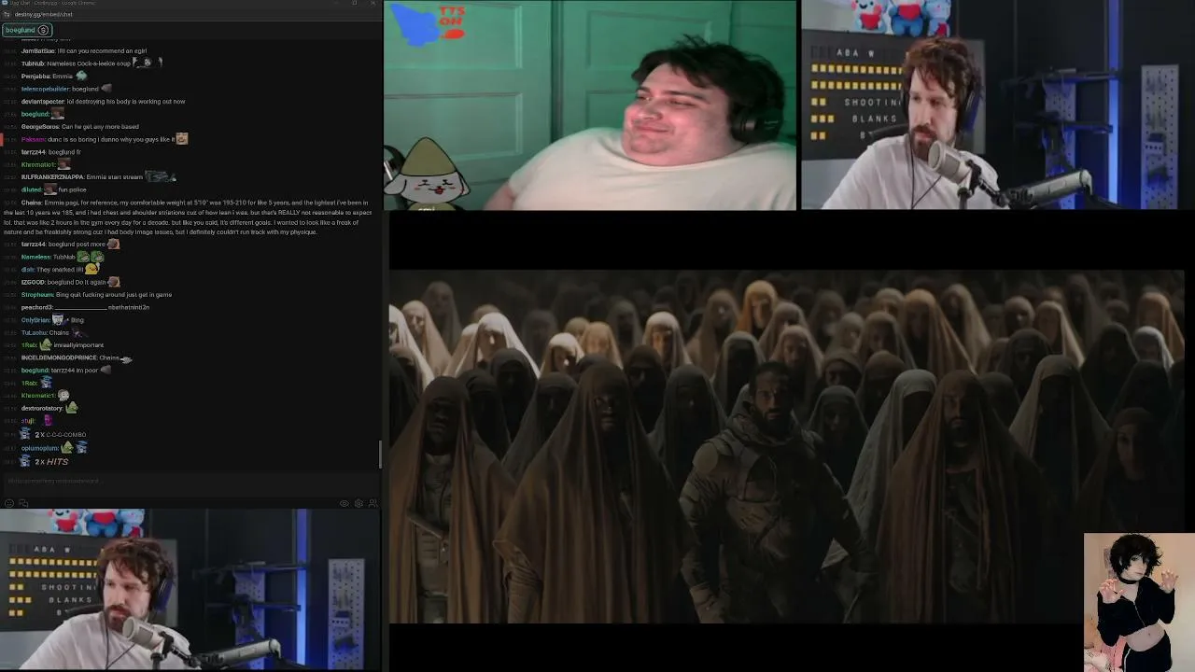This screenshot has height=672, width=1195.
Task: Click the emote after IZGOOD's Do it again
Action: click(114, 282)
